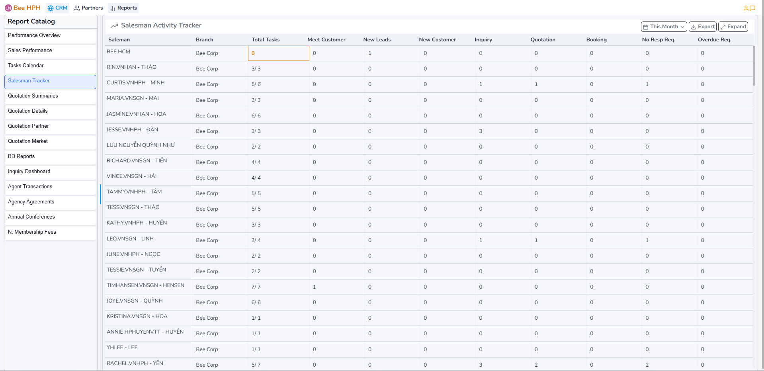Click the calendar icon in This Month button

coord(647,26)
